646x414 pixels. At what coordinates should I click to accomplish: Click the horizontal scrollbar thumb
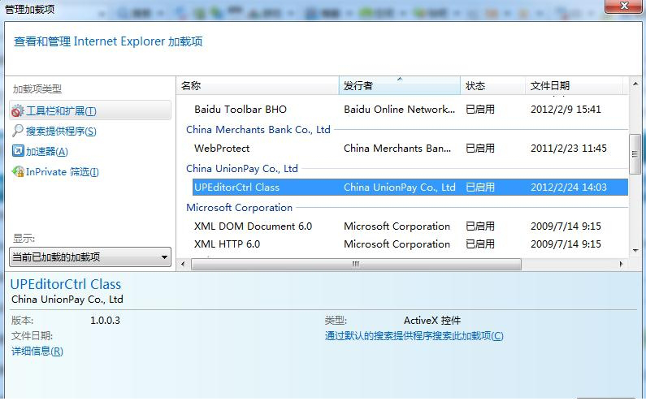click(x=357, y=264)
